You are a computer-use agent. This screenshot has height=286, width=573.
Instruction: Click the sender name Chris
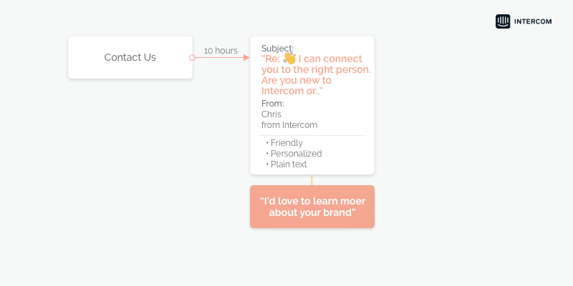pos(271,114)
